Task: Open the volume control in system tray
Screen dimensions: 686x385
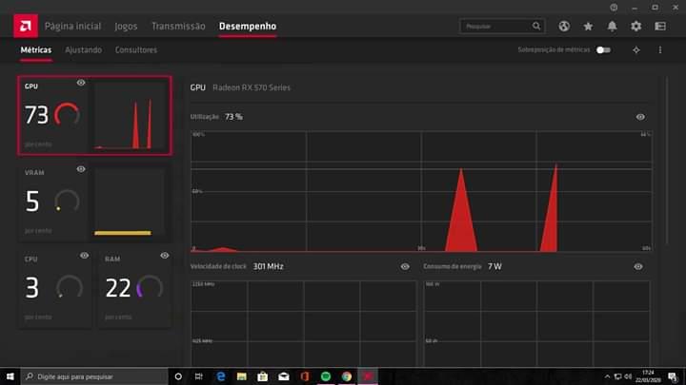Action: (628, 376)
